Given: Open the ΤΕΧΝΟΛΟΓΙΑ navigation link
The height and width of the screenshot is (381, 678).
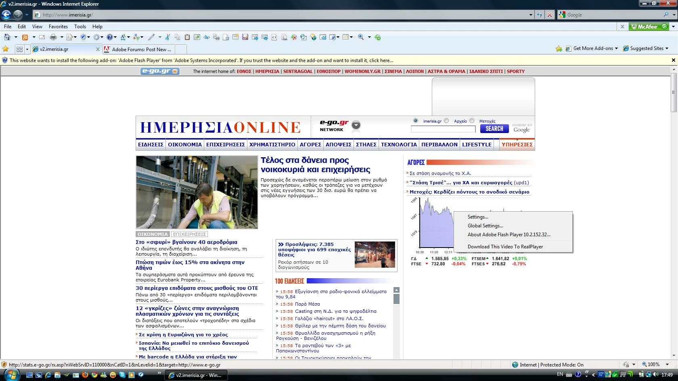Looking at the screenshot, I should click(399, 144).
